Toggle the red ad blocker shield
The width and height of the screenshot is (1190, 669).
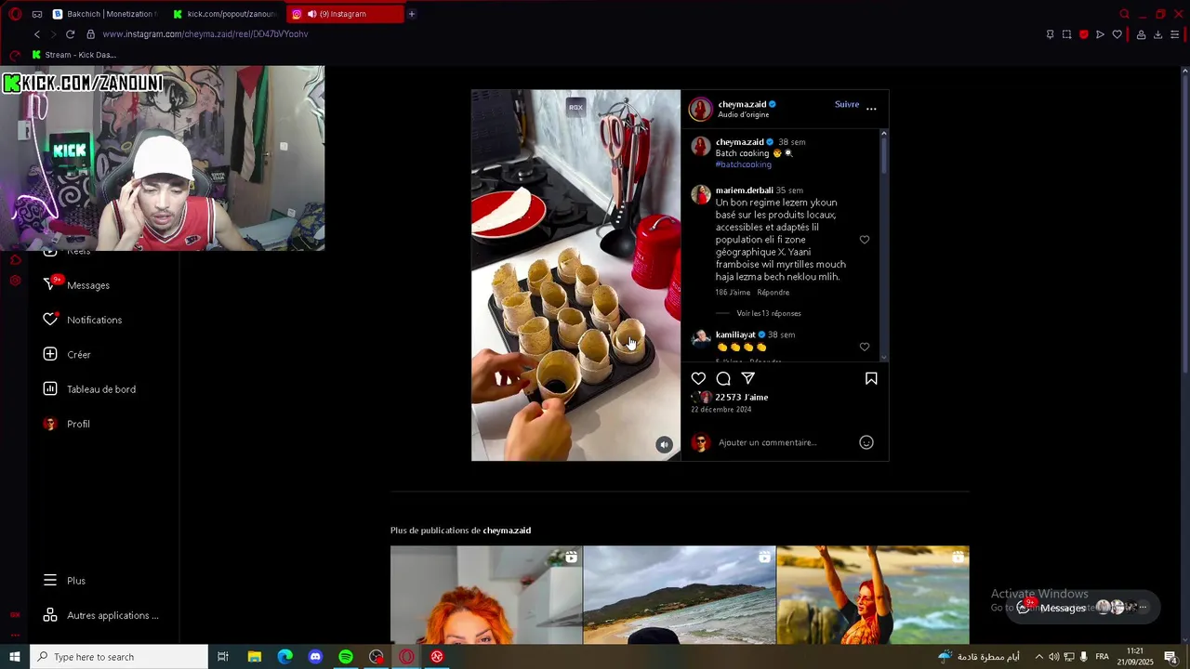(1083, 34)
